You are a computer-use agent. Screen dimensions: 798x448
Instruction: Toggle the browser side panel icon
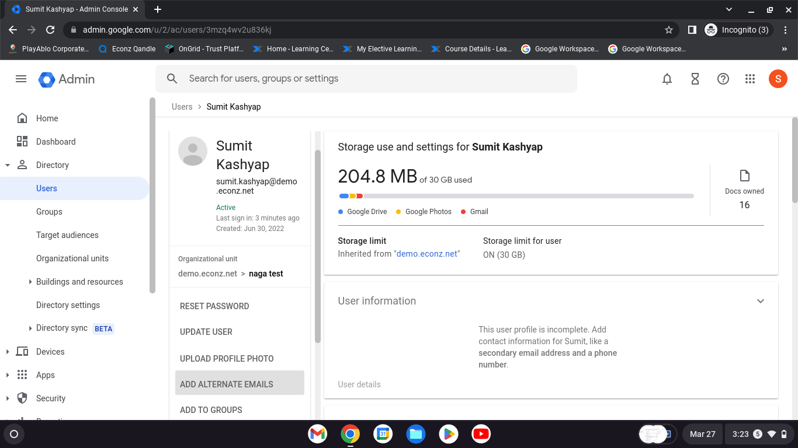pyautogui.click(x=692, y=30)
